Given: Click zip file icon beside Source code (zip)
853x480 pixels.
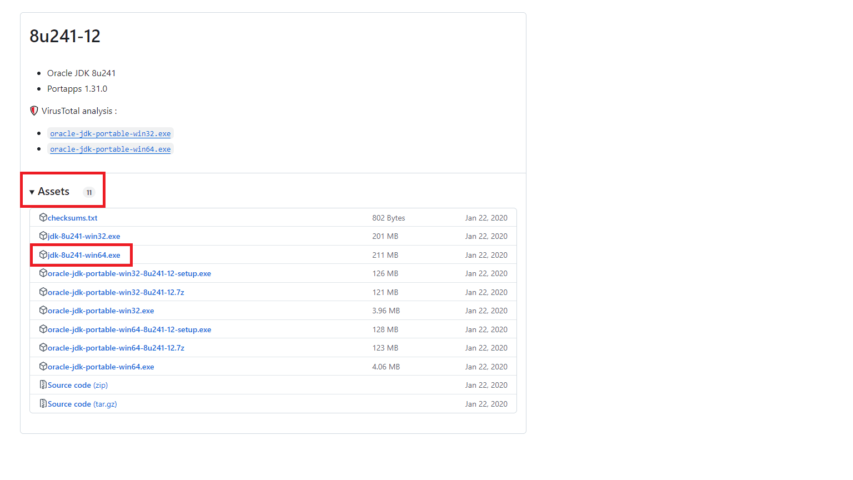Looking at the screenshot, I should [x=43, y=384].
